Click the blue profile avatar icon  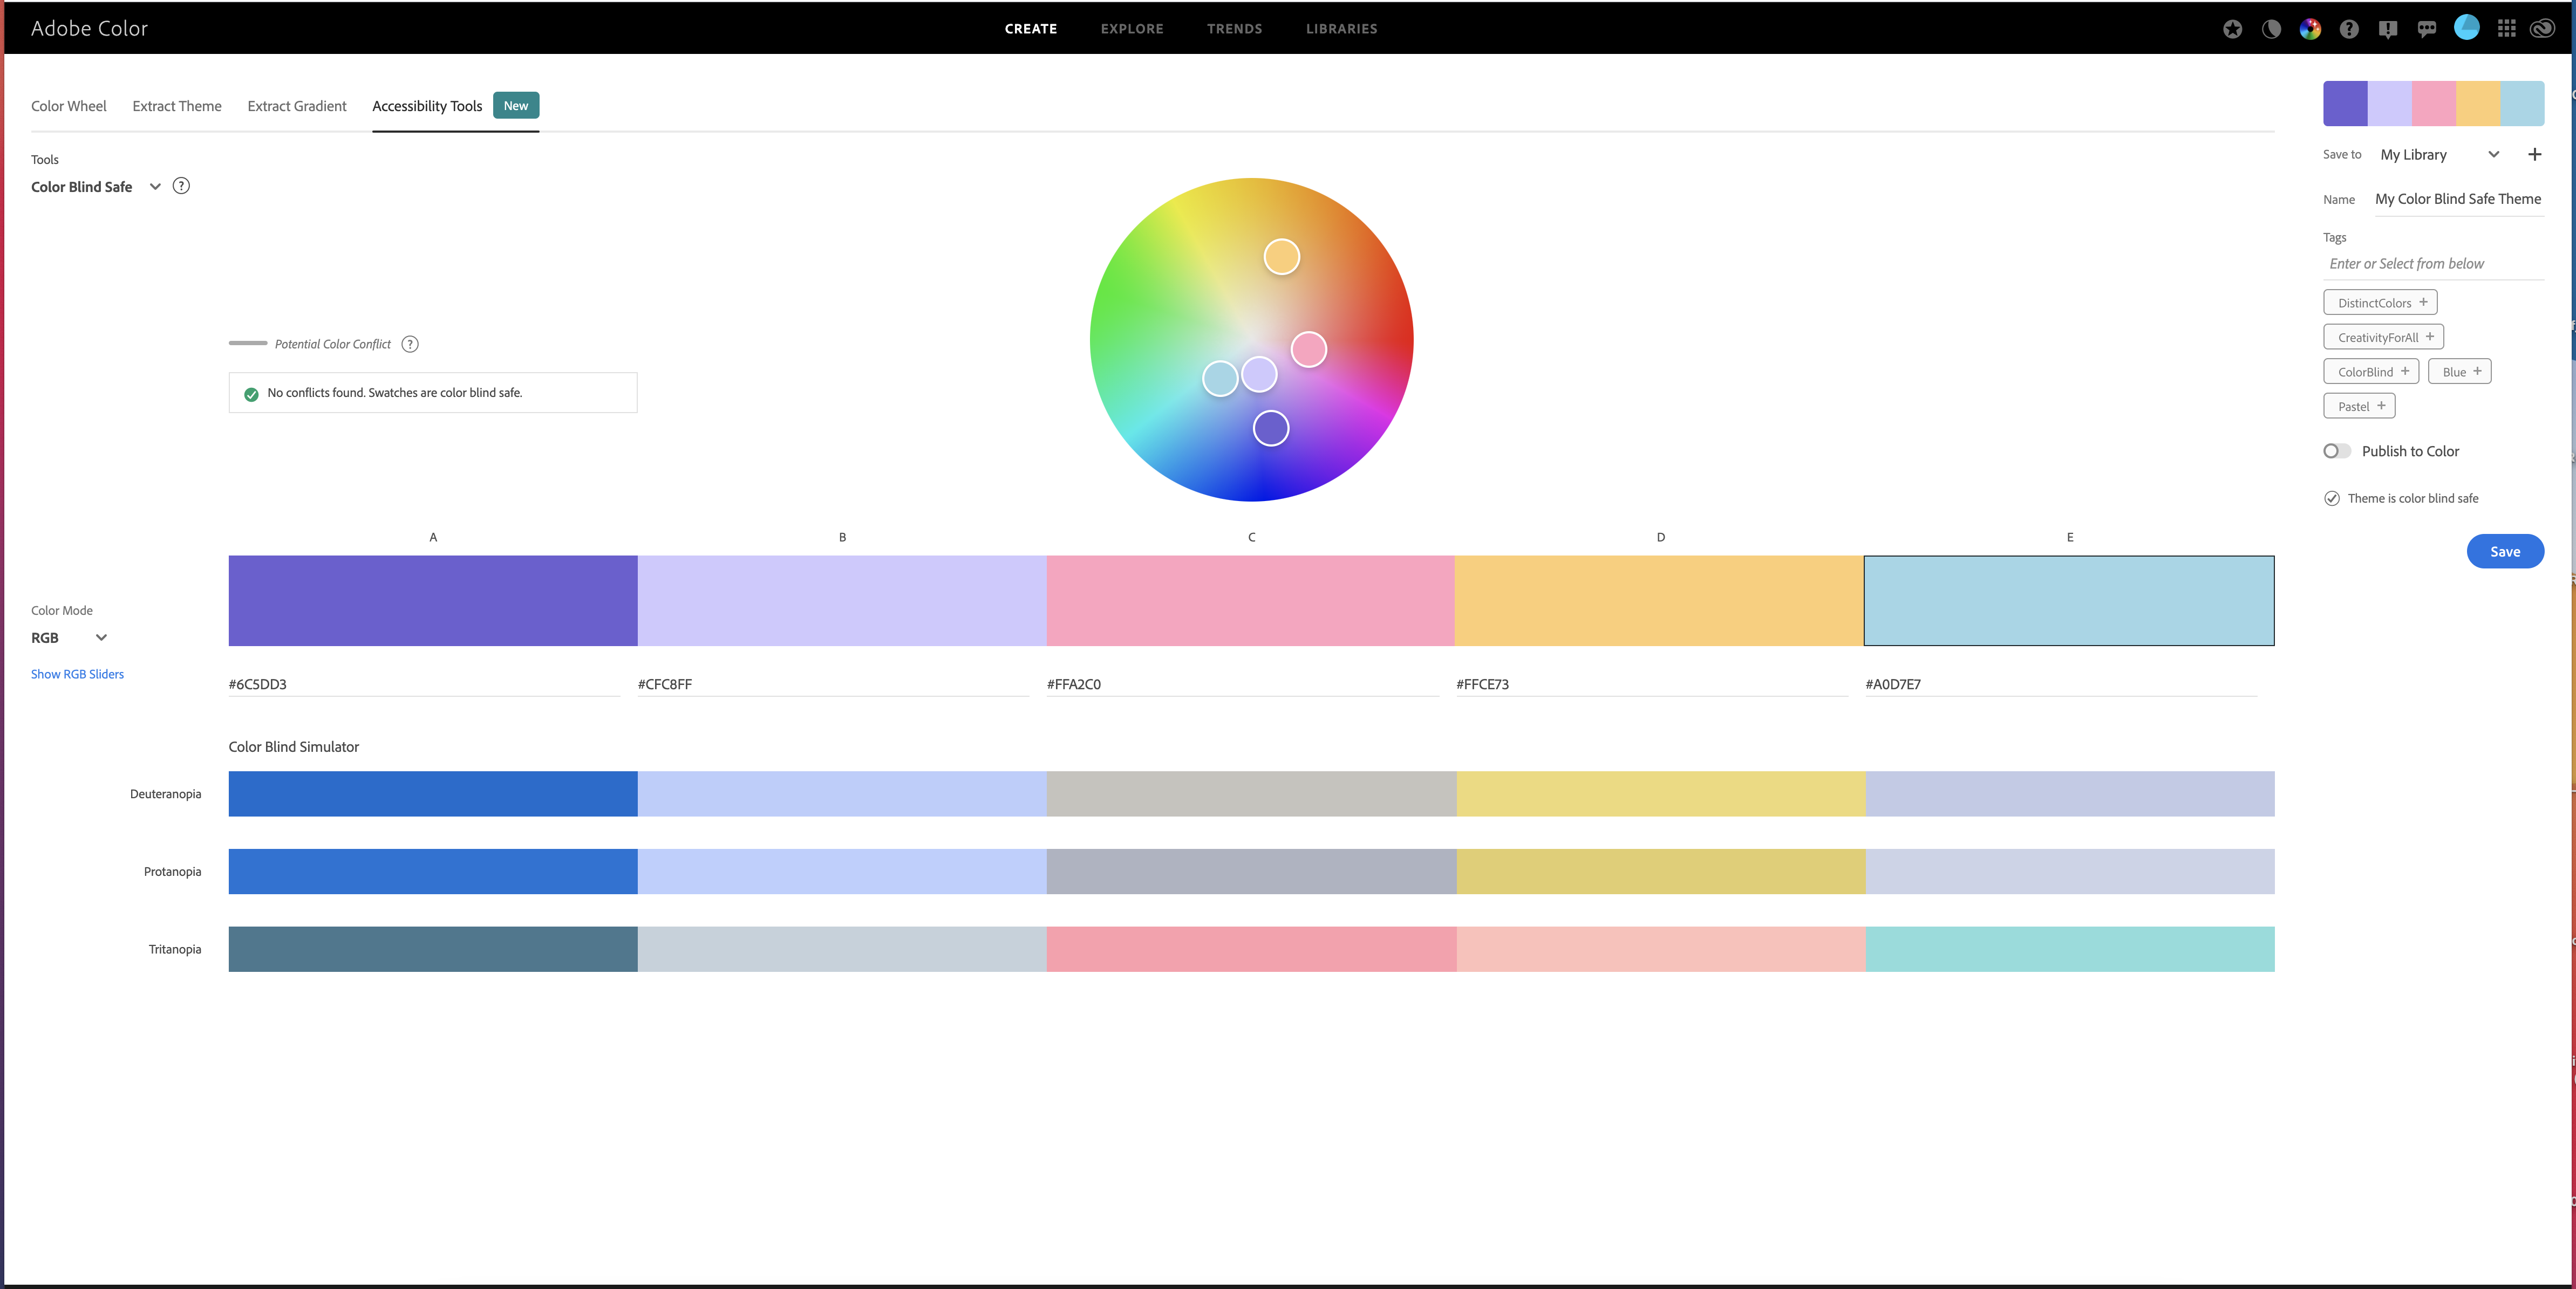[2466, 28]
